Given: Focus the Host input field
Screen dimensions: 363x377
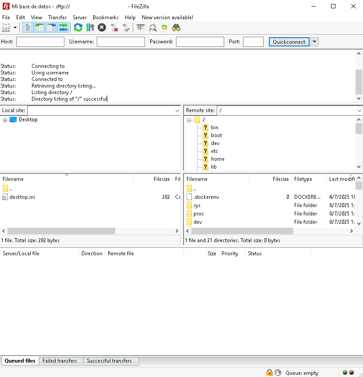Looking at the screenshot, I should pyautogui.click(x=40, y=42).
